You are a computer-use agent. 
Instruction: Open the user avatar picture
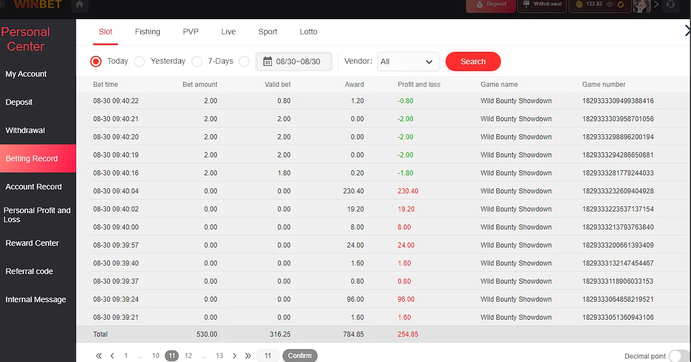point(642,5)
